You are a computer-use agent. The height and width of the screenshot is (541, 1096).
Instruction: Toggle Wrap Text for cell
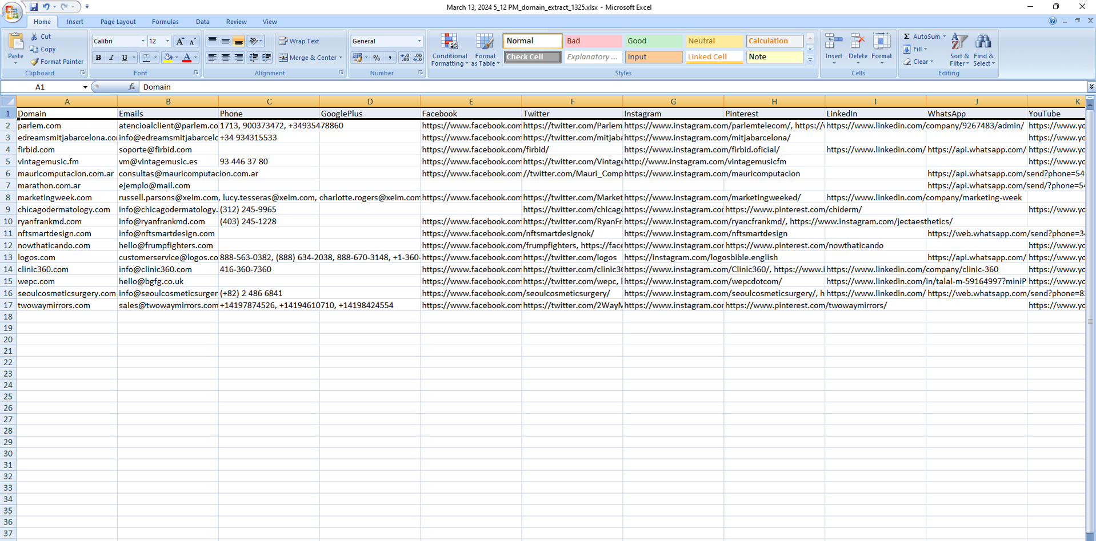tap(299, 41)
